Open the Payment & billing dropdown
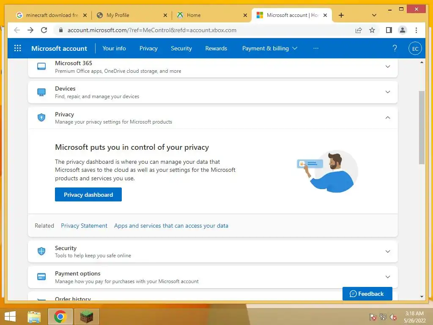 (x=269, y=48)
